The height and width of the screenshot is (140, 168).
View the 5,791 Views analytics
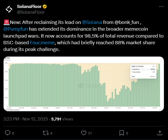click(62, 119)
